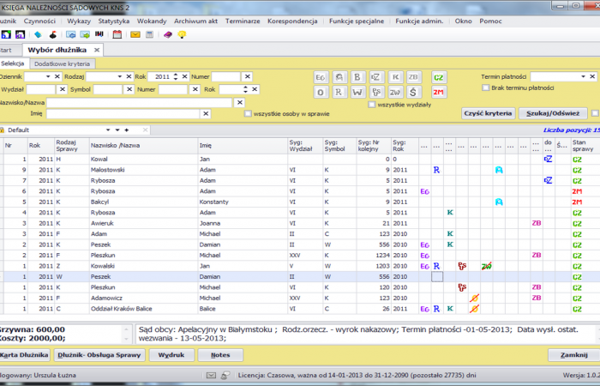Switch to the Selekcja tab
600x386 pixels.
click(x=12, y=63)
